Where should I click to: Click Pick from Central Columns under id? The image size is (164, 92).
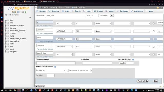(45, 26)
